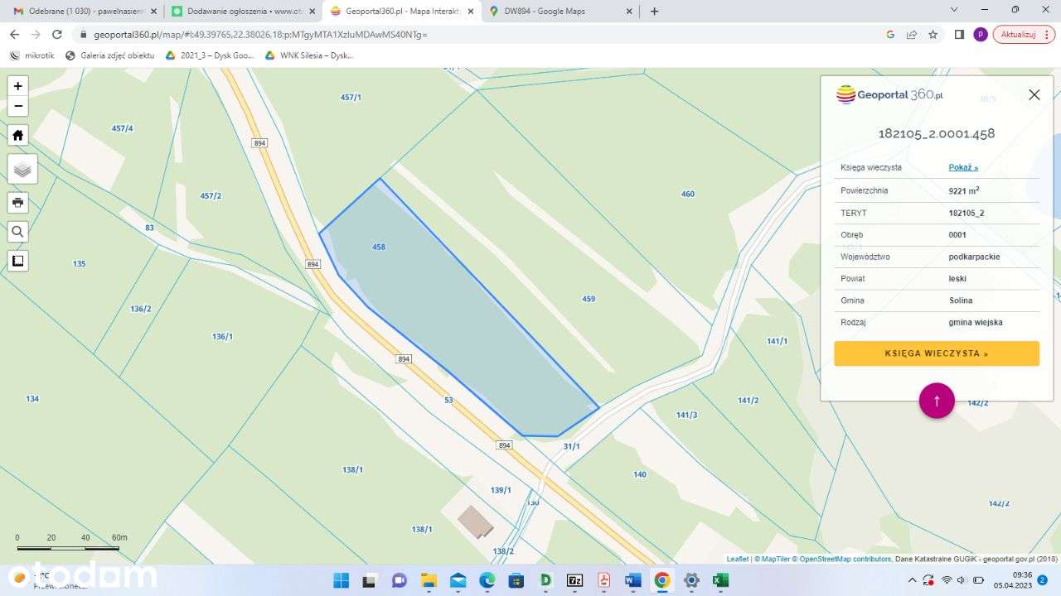Open Windows Start menu
Screen dimensions: 1061x596
point(341,580)
